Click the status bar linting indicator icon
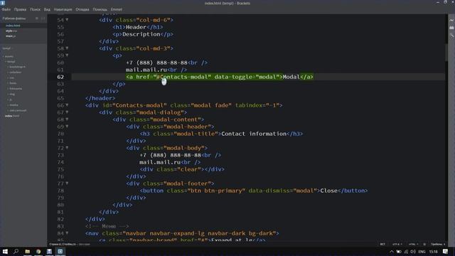455x256 pixels. 424,244
